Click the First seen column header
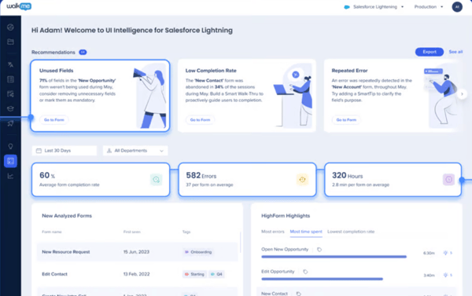The image size is (472, 296). 132,232
